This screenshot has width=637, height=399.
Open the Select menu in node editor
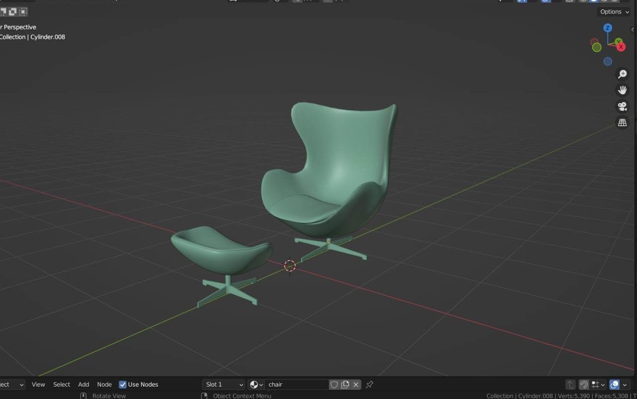[62, 385]
